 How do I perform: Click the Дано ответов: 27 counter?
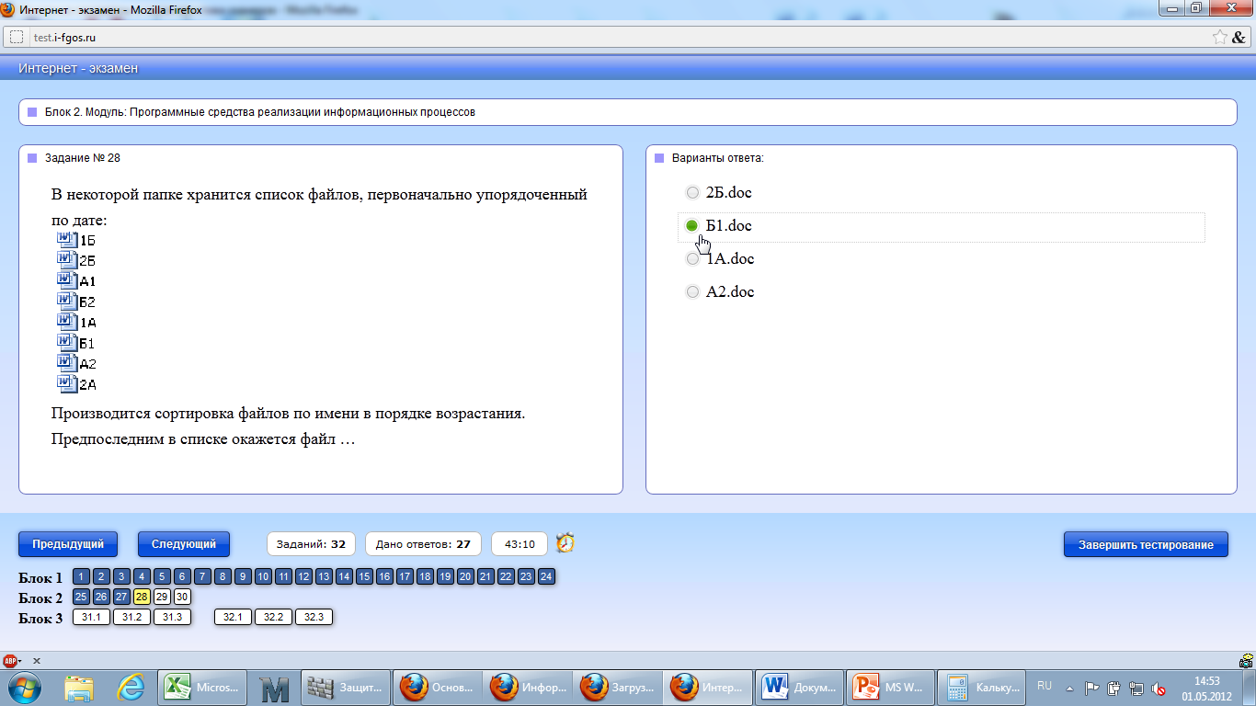pyautogui.click(x=423, y=544)
